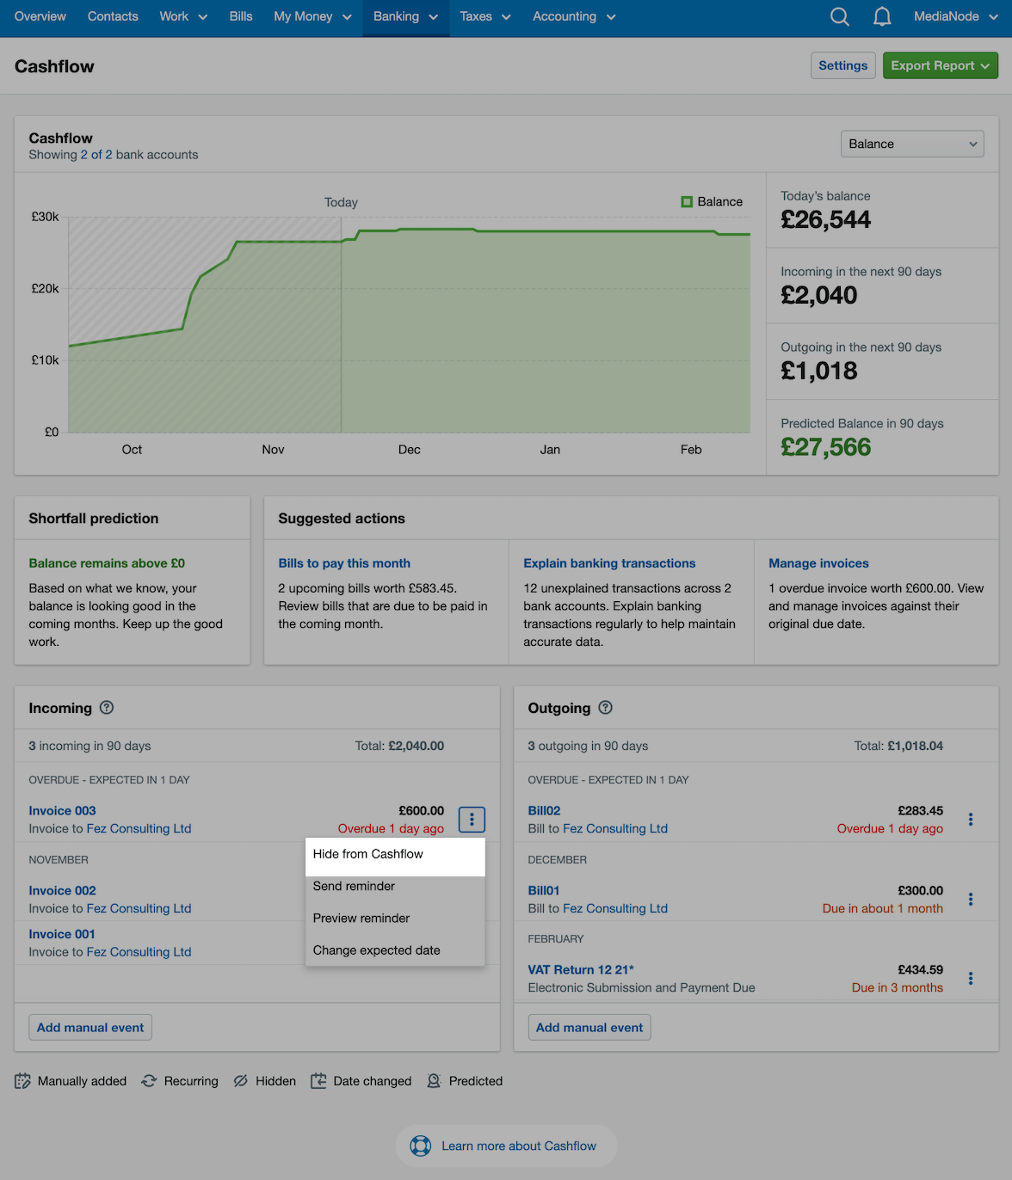Viewport: 1012px width, 1180px height.
Task: Click the Incoming Total £2,040.00 text
Action: click(x=399, y=747)
